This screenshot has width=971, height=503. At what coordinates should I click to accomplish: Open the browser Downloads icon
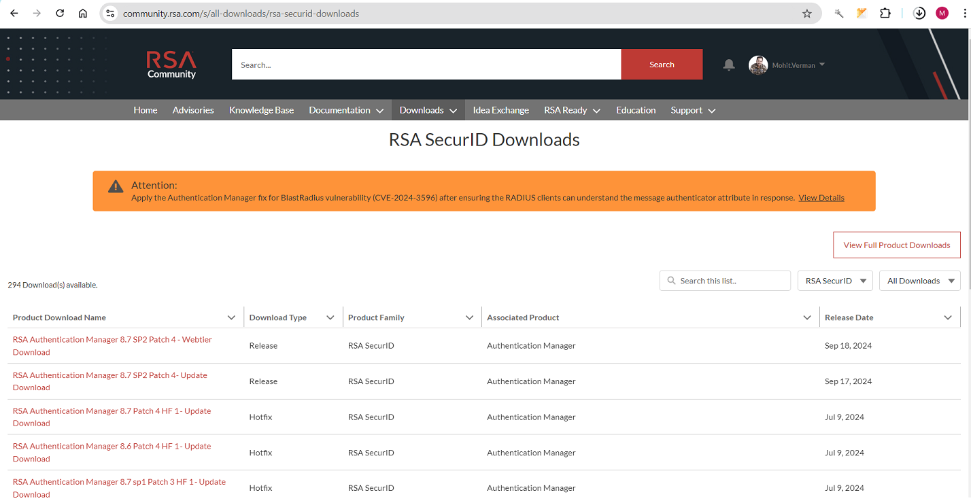point(919,12)
